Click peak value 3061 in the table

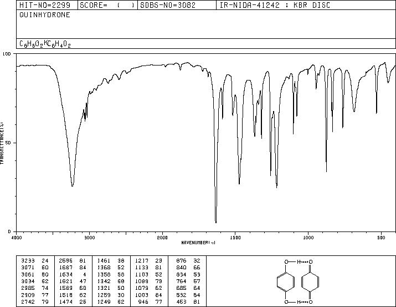[x=28, y=274]
